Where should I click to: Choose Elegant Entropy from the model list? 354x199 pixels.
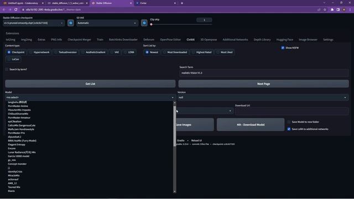(17, 145)
